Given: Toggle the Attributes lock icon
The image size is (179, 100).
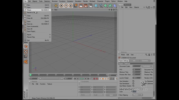Looking at the screenshot, I should coord(149,55).
